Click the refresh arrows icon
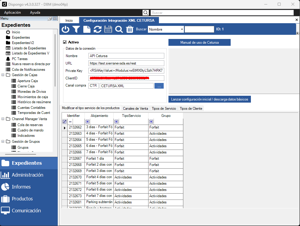Viewport: 300px width, 226px height. point(98,29)
